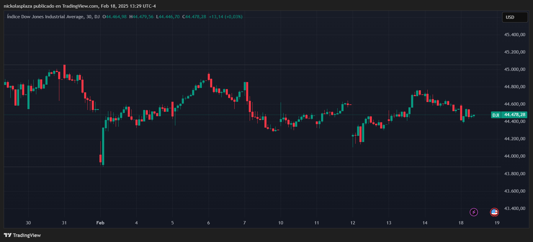Click the US flag economic event icon
Screen dimensions: 533x242
494,212
